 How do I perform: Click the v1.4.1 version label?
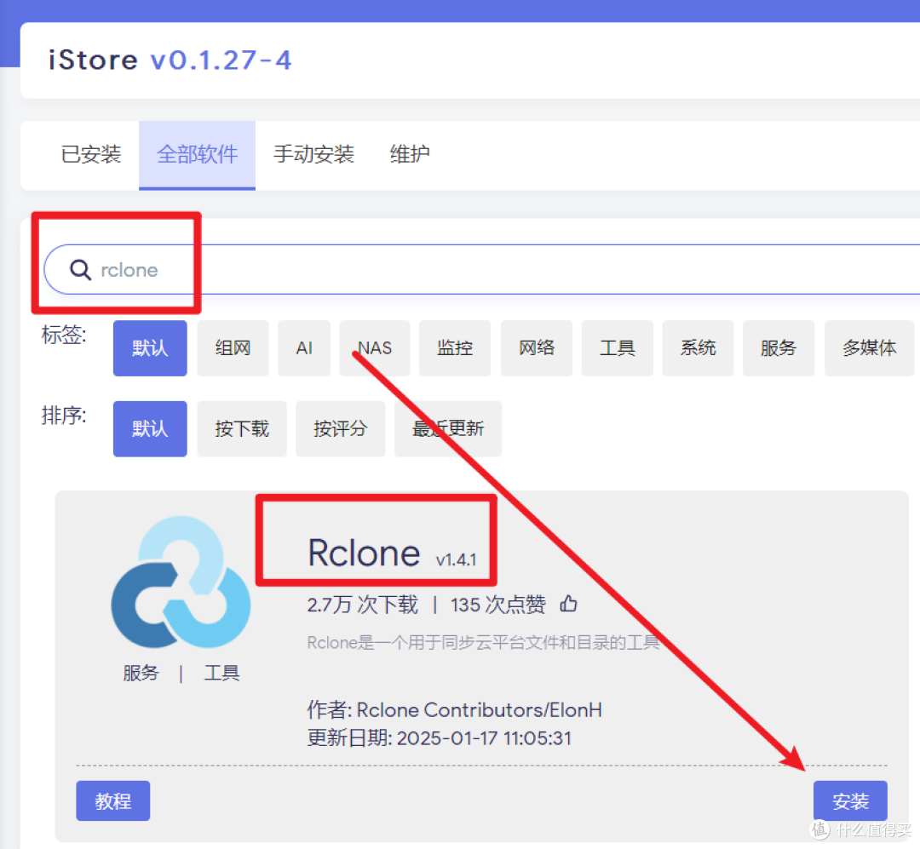point(456,559)
